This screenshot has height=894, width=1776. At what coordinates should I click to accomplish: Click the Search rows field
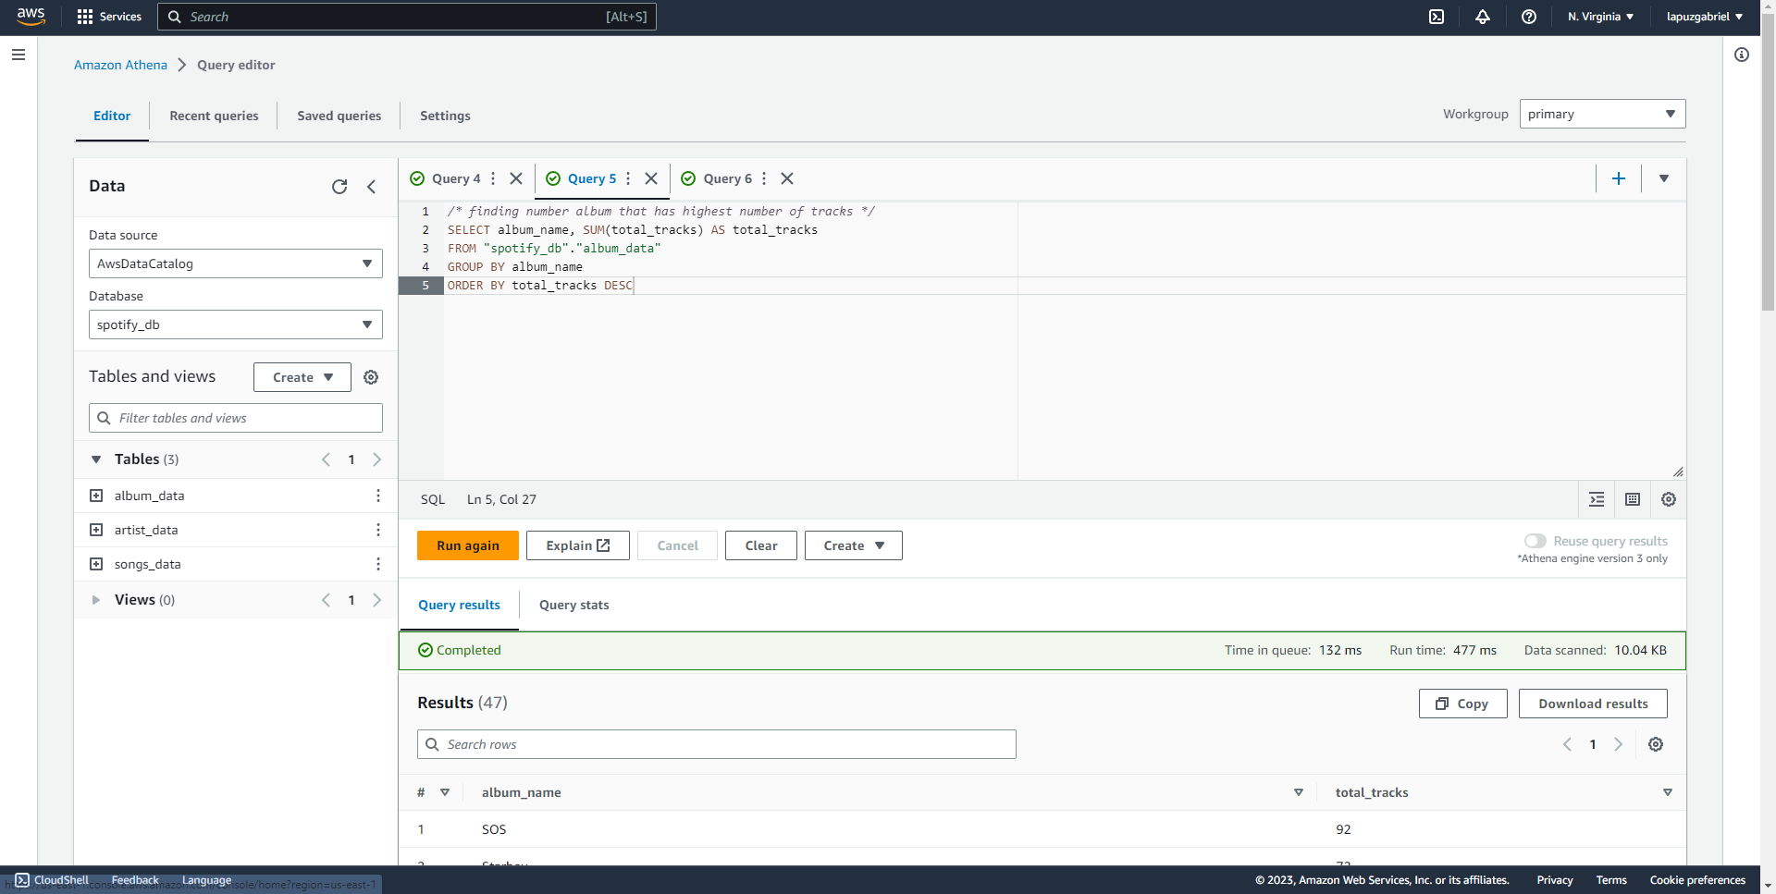click(x=717, y=744)
